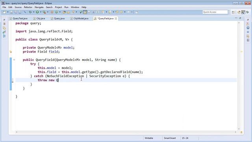The width and height of the screenshot is (252, 142).
Task: Click the Search flashlight toolbar icon
Action: point(73,12)
